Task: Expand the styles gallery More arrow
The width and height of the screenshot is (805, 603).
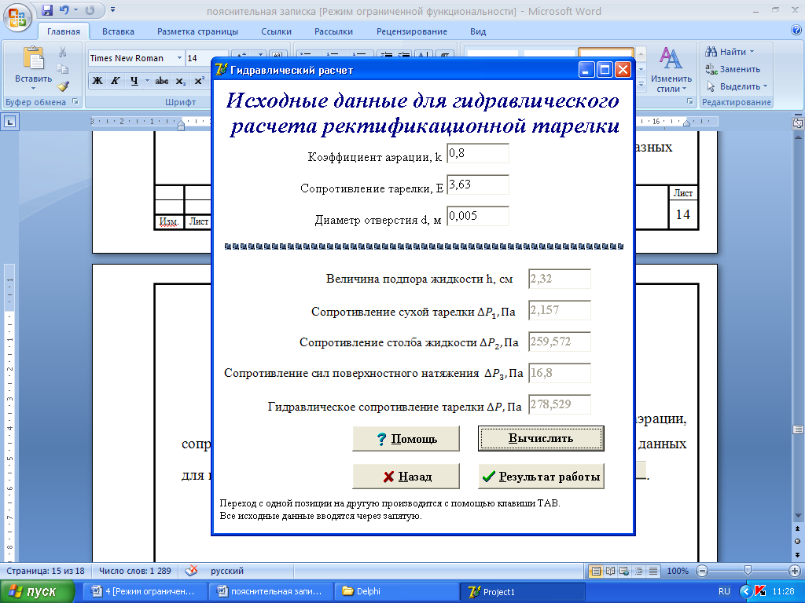Action: point(641,84)
